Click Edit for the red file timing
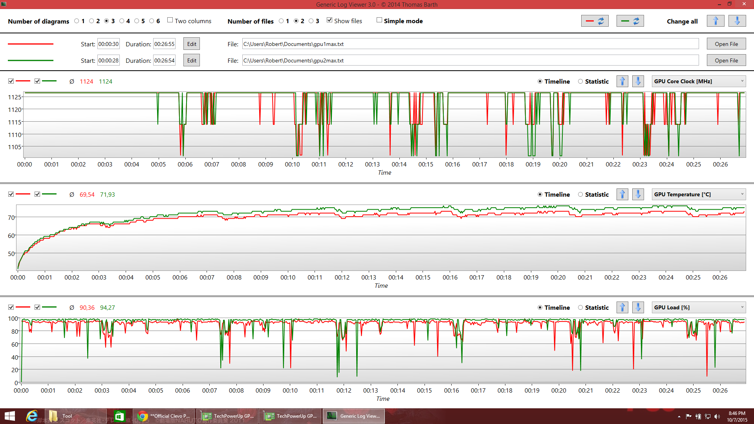Viewport: 754px width, 424px height. click(192, 44)
